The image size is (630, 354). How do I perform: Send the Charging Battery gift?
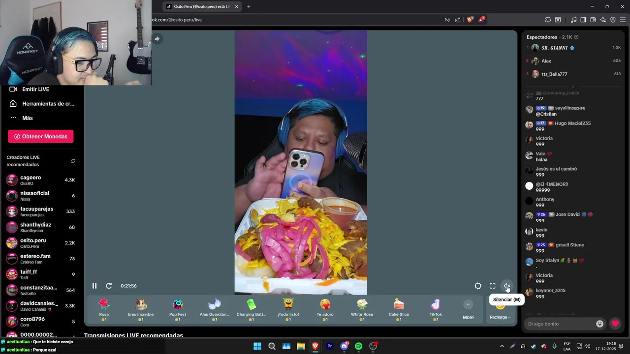[x=252, y=310]
